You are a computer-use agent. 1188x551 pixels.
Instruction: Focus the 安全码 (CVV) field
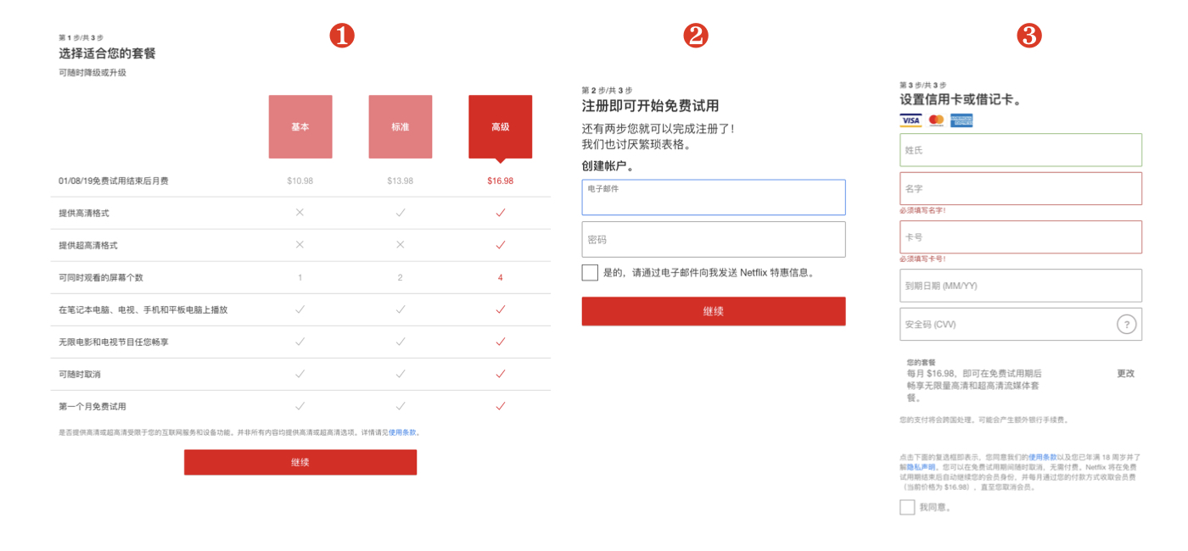[x=1021, y=324]
